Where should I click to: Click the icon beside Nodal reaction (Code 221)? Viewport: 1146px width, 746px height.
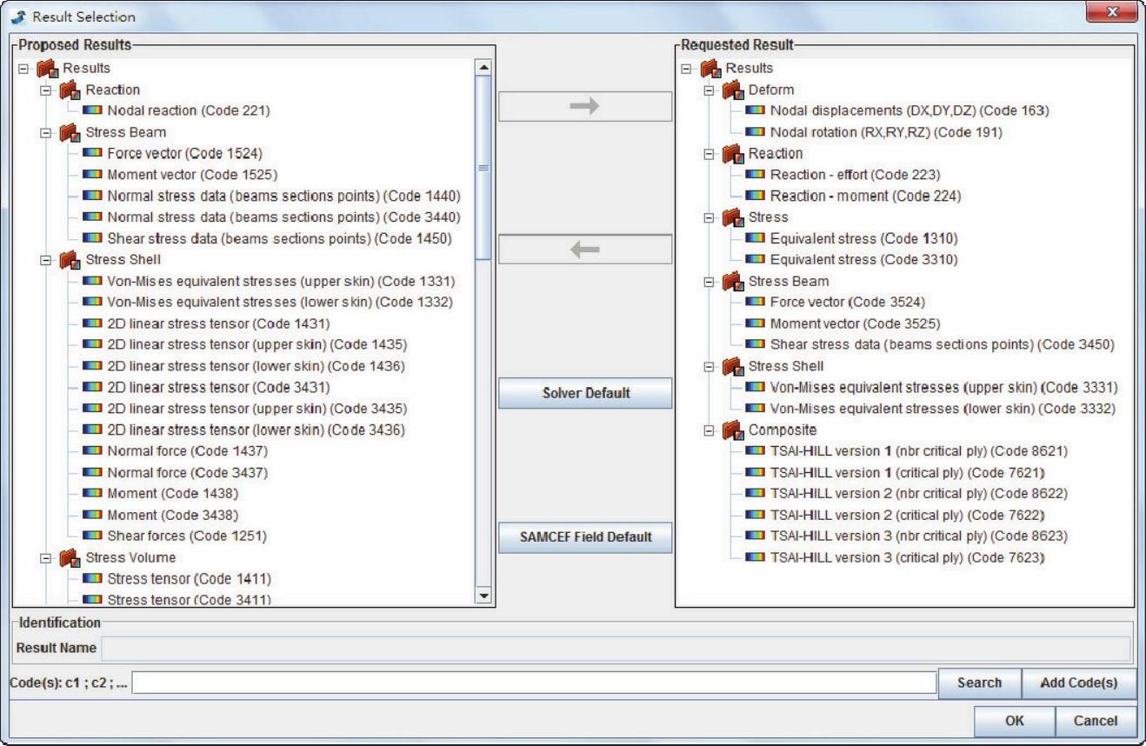92,111
